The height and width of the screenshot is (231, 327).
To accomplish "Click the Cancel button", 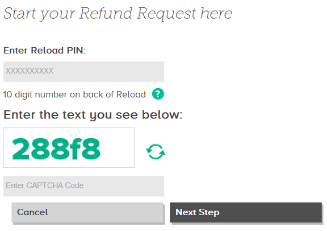I will click(87, 212).
